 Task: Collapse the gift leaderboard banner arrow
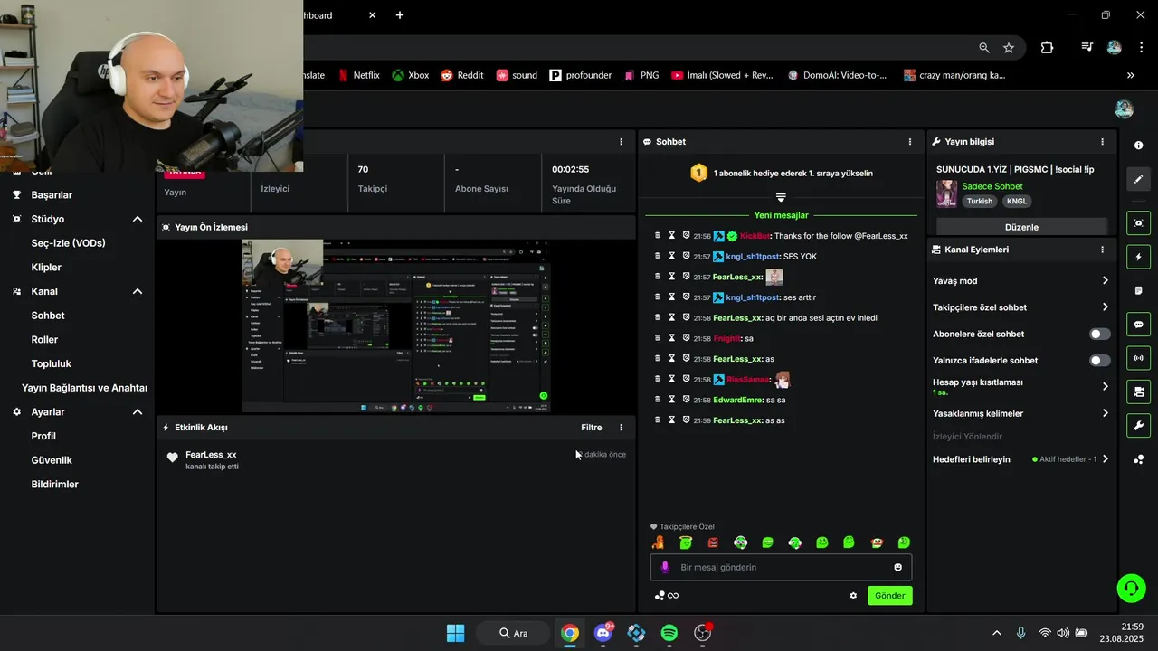click(781, 197)
